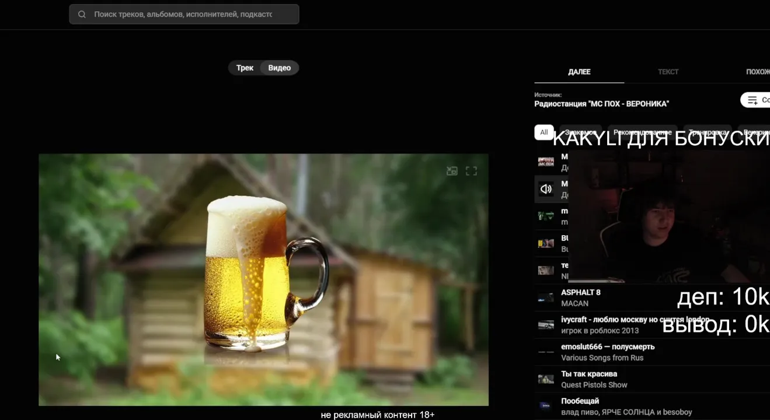Viewport: 770px width, 420px height.
Task: Click the cover of the track starting with те
Action: [546, 270]
